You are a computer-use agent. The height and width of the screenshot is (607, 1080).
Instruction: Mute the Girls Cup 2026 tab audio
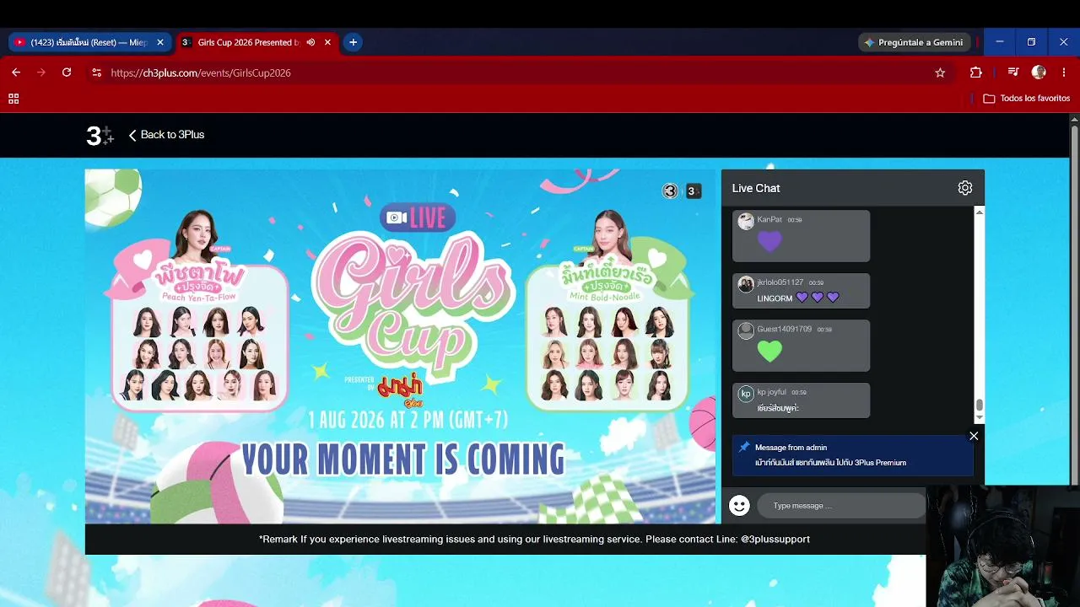coord(310,42)
